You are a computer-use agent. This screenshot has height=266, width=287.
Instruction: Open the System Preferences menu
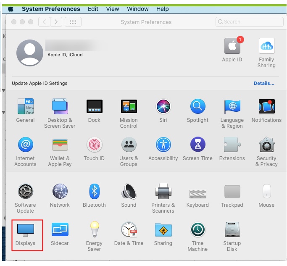[51, 9]
